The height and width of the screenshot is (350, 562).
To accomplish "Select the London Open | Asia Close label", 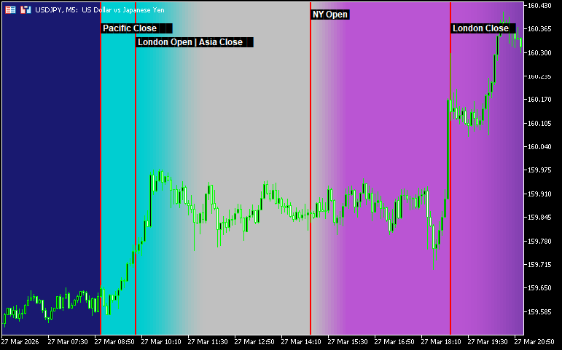I will coord(190,42).
